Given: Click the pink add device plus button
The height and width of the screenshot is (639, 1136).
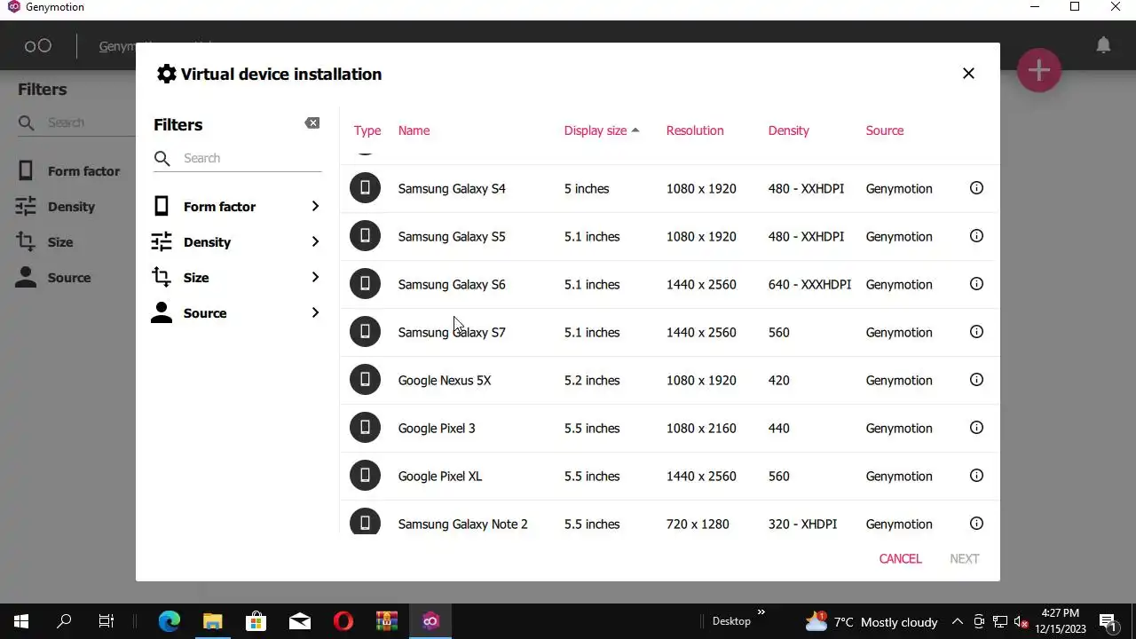Looking at the screenshot, I should (x=1039, y=70).
